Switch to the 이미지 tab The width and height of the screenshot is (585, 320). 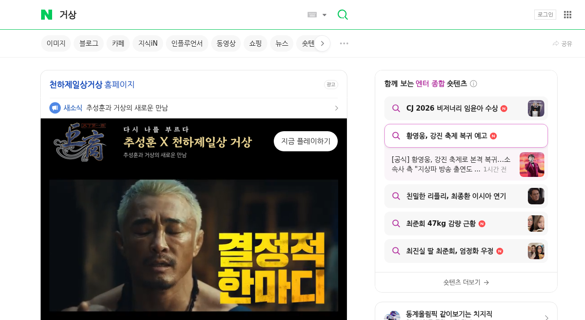56,43
